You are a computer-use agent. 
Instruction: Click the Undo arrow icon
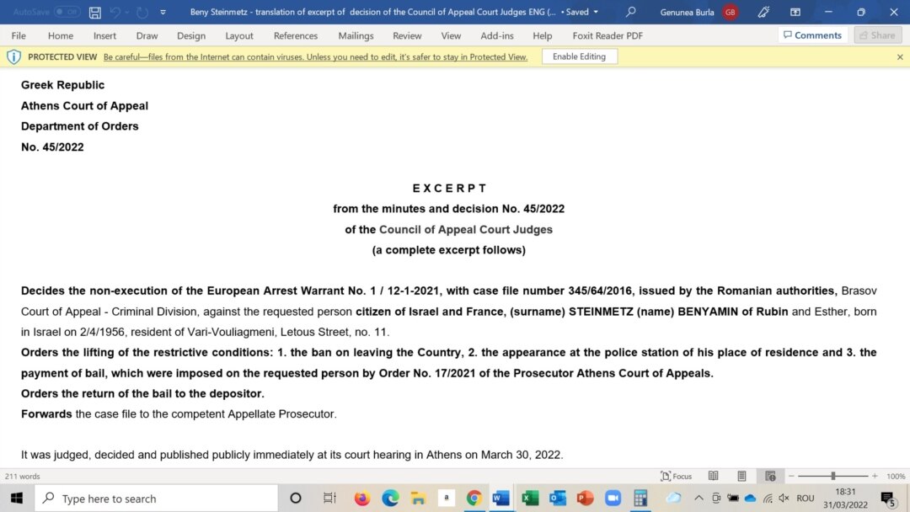click(x=115, y=12)
